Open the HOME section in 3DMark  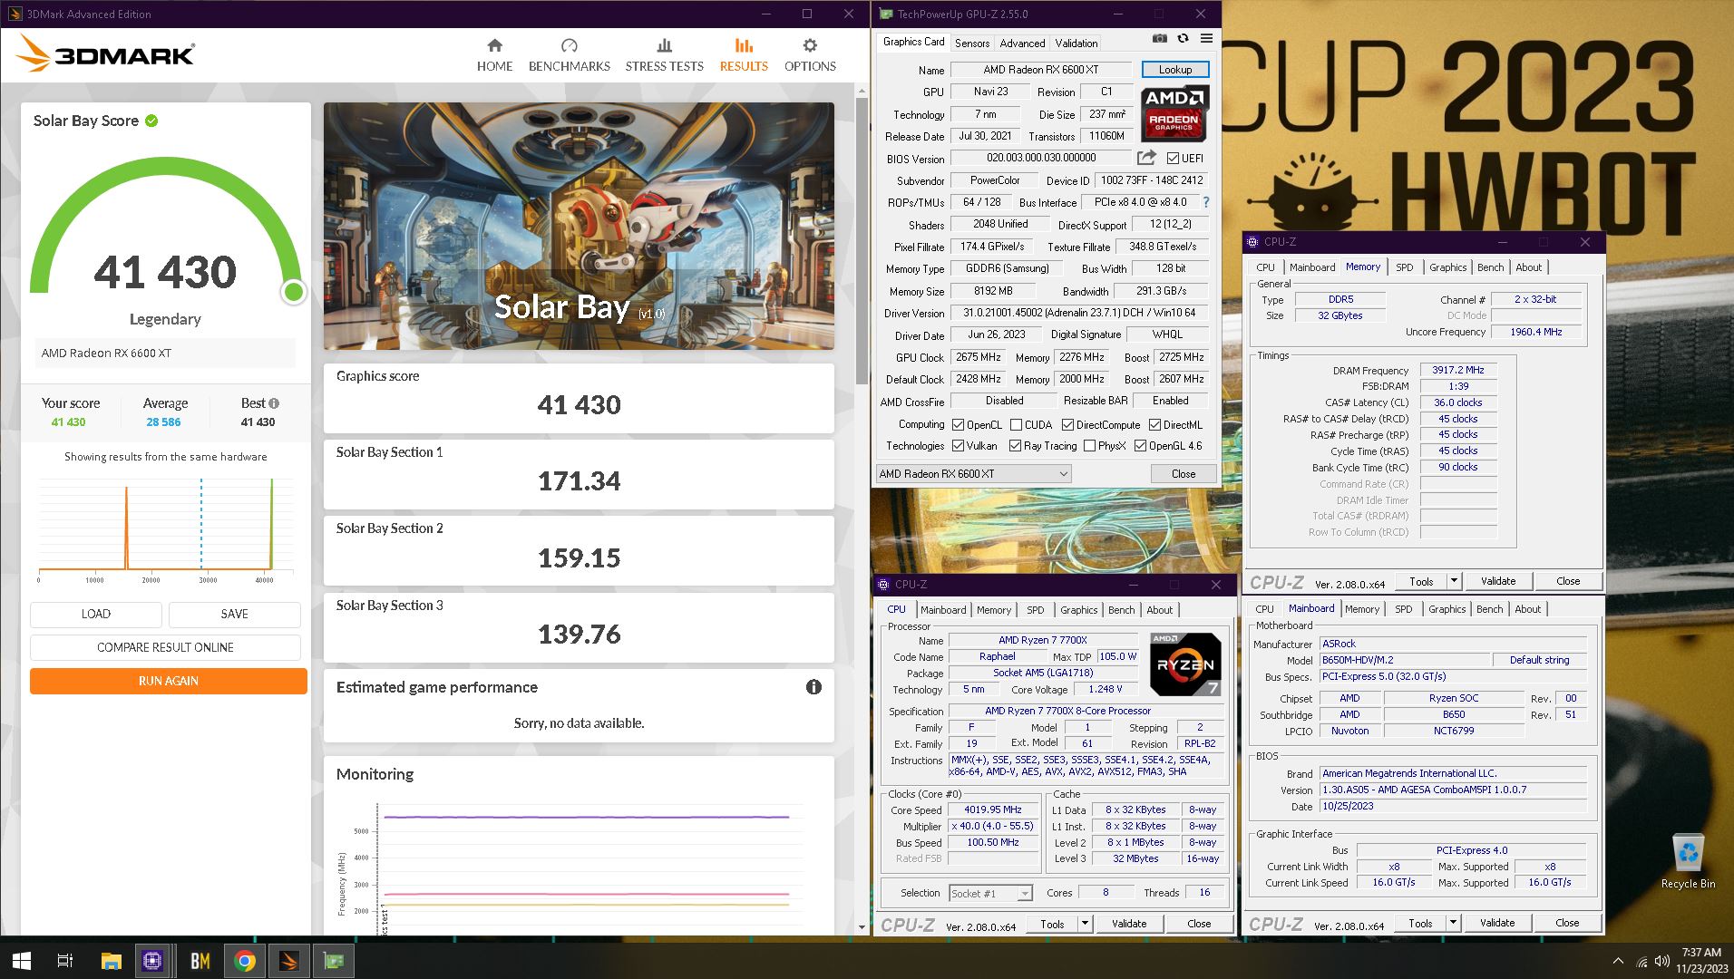tap(494, 55)
